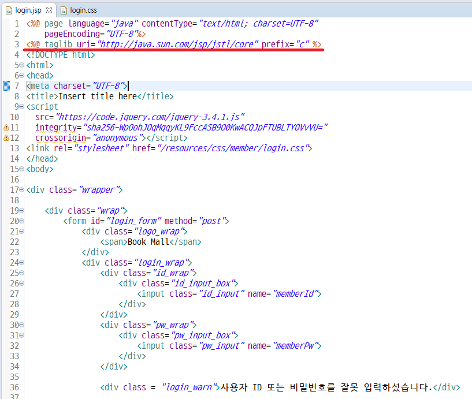This screenshot has width=472, height=399.
Task: Click the blue marker beside line 7
Action: 6,86
